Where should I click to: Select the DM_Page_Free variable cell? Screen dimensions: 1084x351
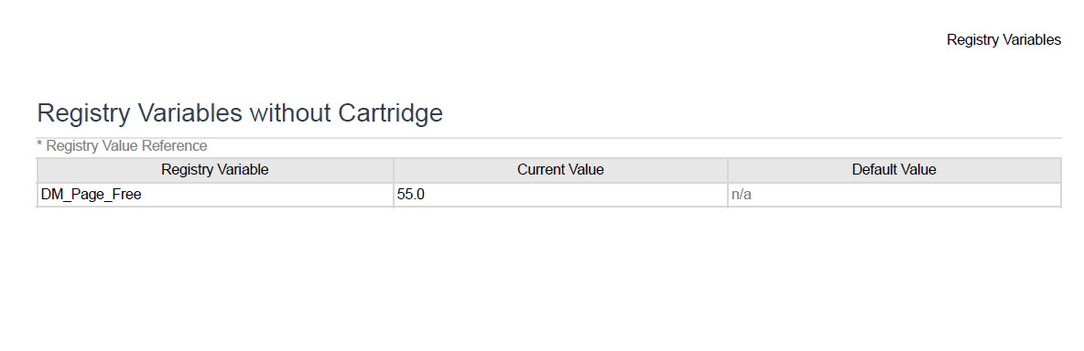[x=215, y=195]
